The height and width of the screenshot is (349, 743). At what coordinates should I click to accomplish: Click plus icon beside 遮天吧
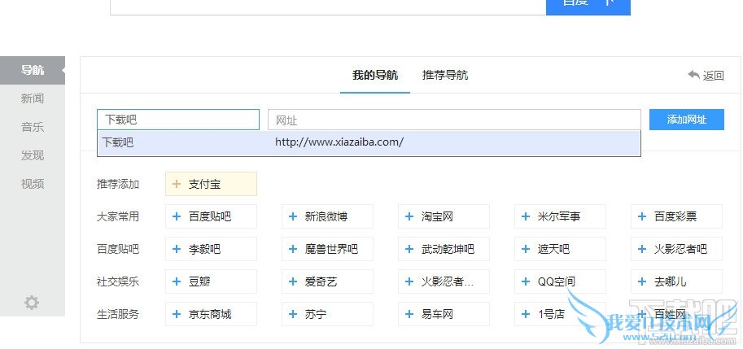[x=526, y=249]
